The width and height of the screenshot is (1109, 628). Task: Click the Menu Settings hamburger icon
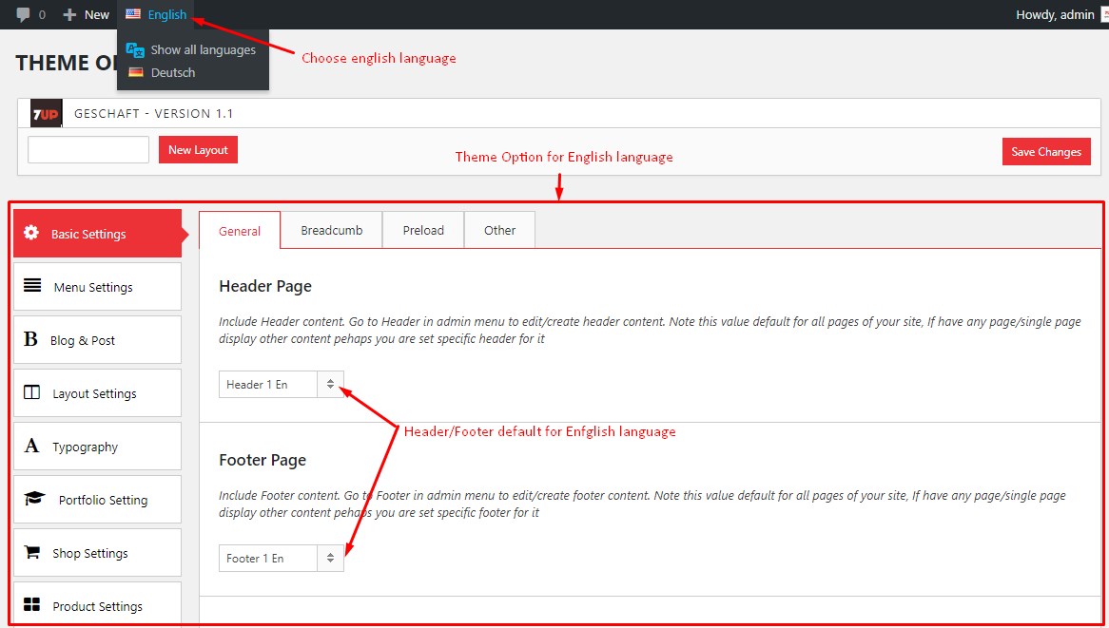[x=32, y=286]
